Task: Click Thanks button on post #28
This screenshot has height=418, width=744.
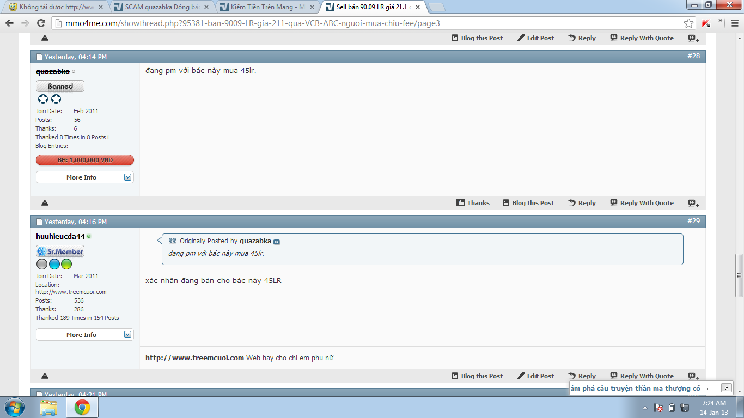Action: 473,203
